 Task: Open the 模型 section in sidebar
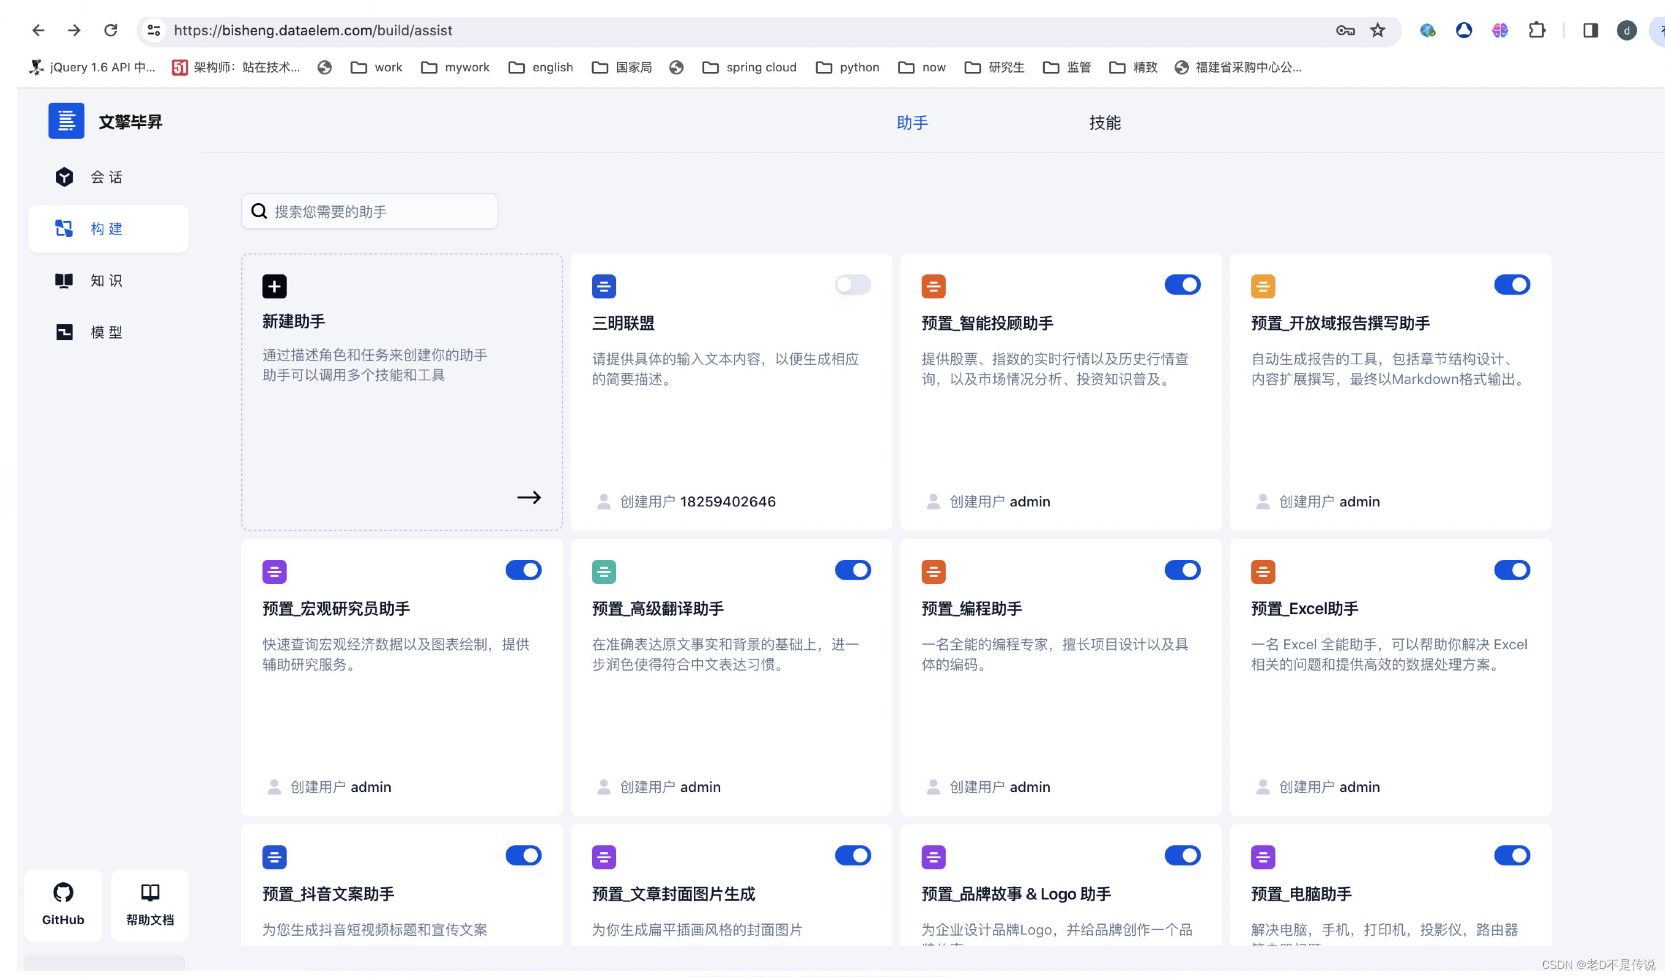108,332
